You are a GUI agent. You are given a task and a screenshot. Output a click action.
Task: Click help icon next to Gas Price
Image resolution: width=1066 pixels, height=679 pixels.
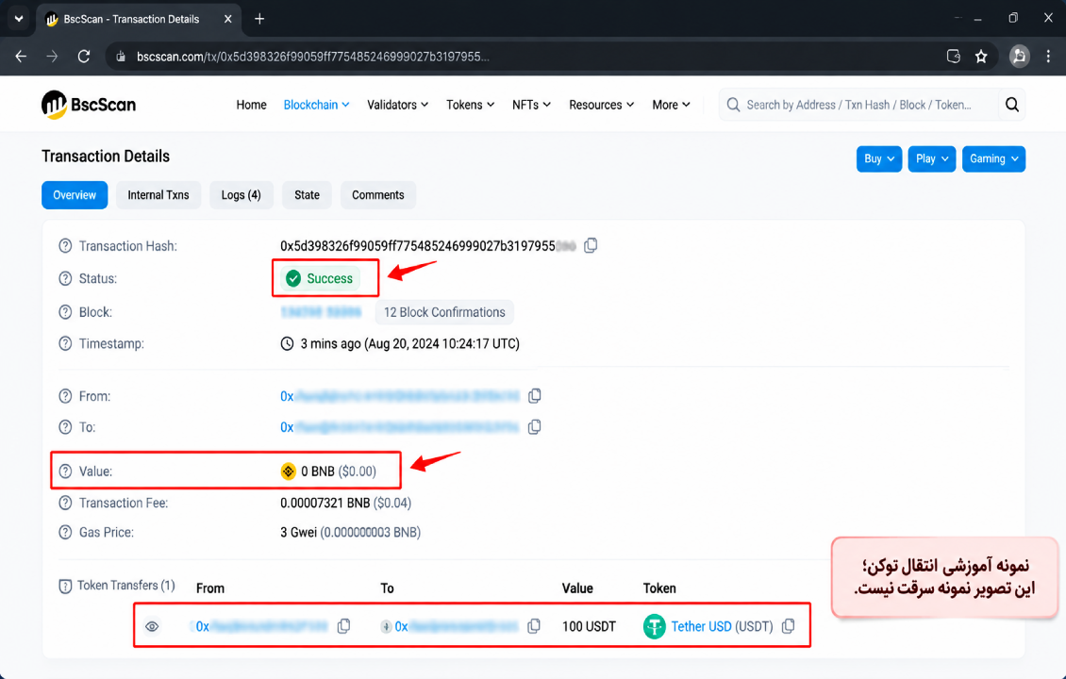65,532
